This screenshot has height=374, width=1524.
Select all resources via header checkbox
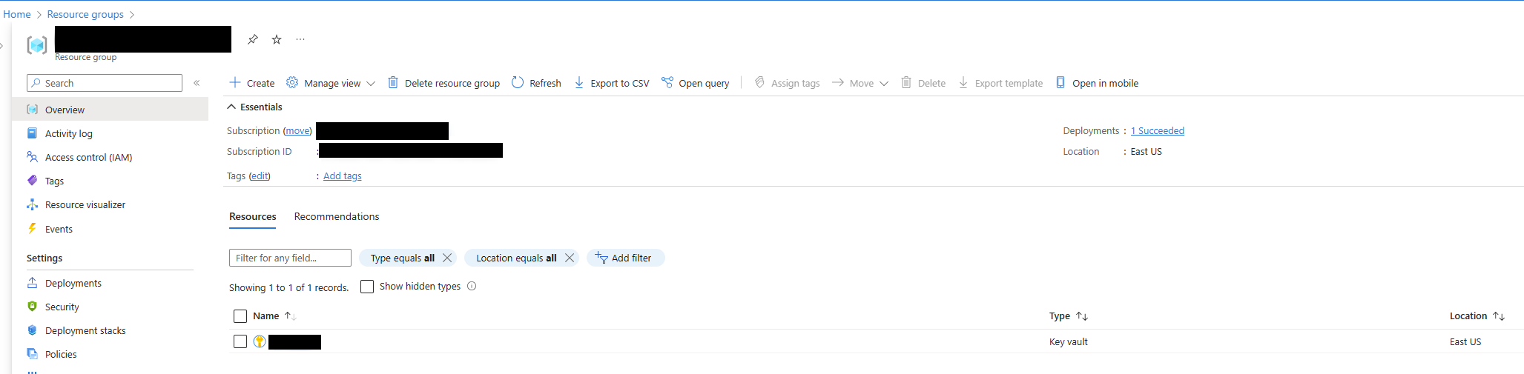click(240, 316)
